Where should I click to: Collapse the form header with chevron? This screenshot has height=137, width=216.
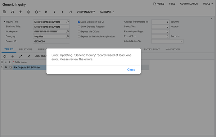212,19
